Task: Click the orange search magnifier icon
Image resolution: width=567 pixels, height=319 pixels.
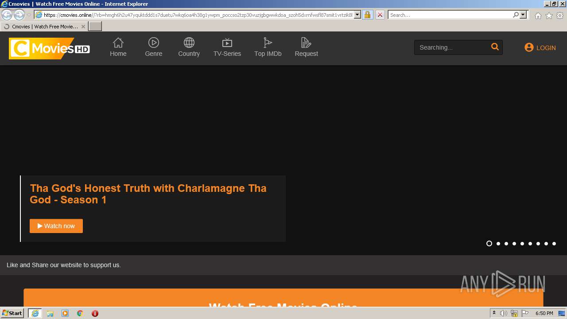Action: coord(495,47)
